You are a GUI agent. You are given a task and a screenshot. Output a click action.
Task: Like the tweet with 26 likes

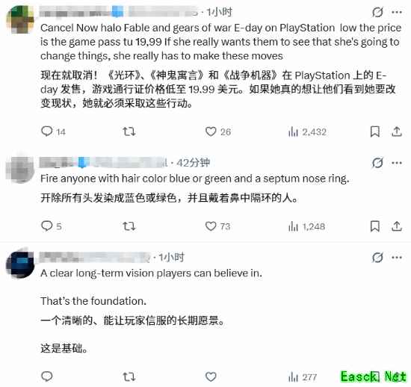pyautogui.click(x=211, y=131)
